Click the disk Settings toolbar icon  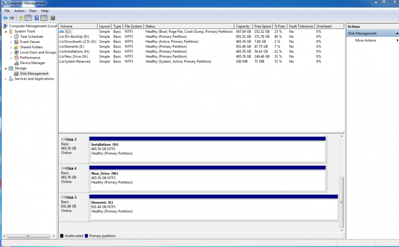tap(53, 18)
